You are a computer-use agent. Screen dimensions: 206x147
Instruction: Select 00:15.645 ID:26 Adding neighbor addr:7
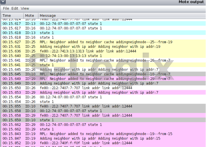pyautogui.click(x=104, y=69)
